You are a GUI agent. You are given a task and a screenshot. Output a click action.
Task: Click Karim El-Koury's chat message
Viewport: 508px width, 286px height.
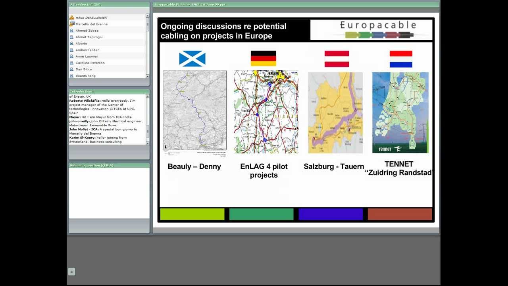click(x=98, y=140)
